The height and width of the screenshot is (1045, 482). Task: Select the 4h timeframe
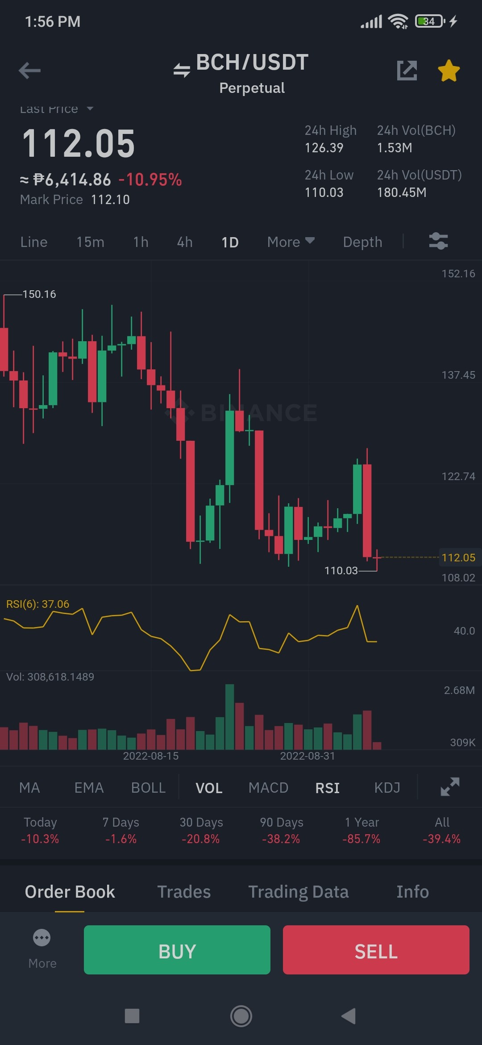click(x=185, y=242)
